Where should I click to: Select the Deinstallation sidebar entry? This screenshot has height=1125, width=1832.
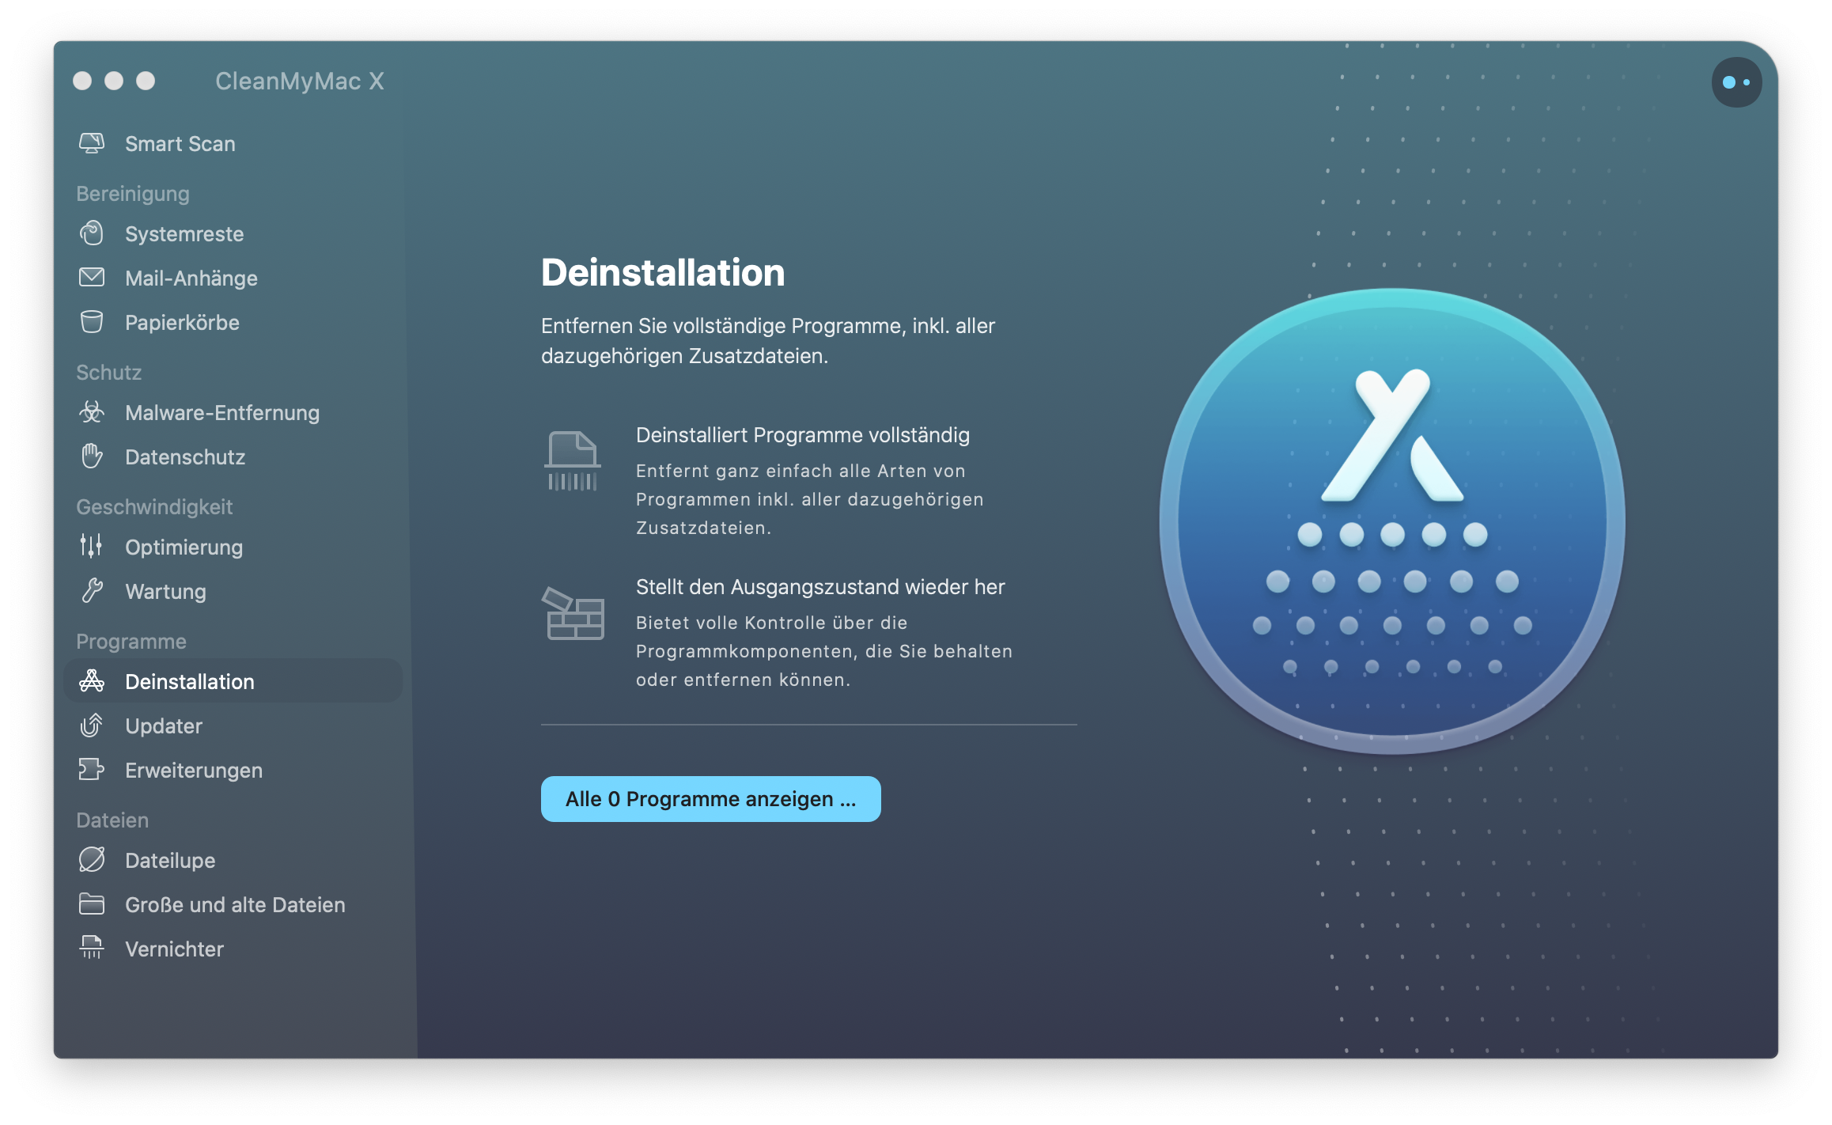coord(233,681)
